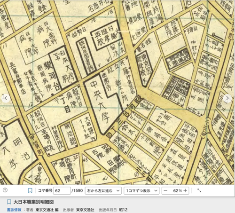
Task: Click the コマ番号 frame number field
Action: pos(62,191)
